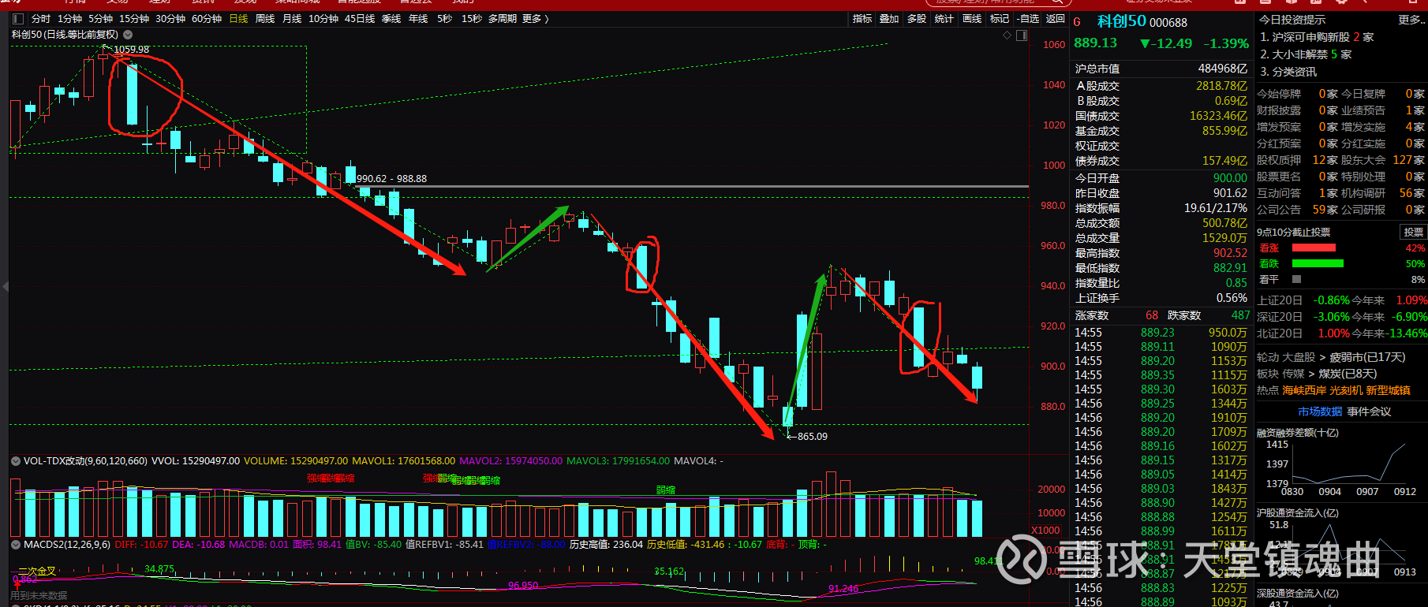This screenshot has height=607, width=1428.
Task: Open 更多 in 今日投资提示
Action: (1411, 20)
